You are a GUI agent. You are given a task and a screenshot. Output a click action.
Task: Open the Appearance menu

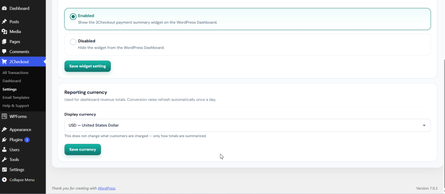[23, 130]
